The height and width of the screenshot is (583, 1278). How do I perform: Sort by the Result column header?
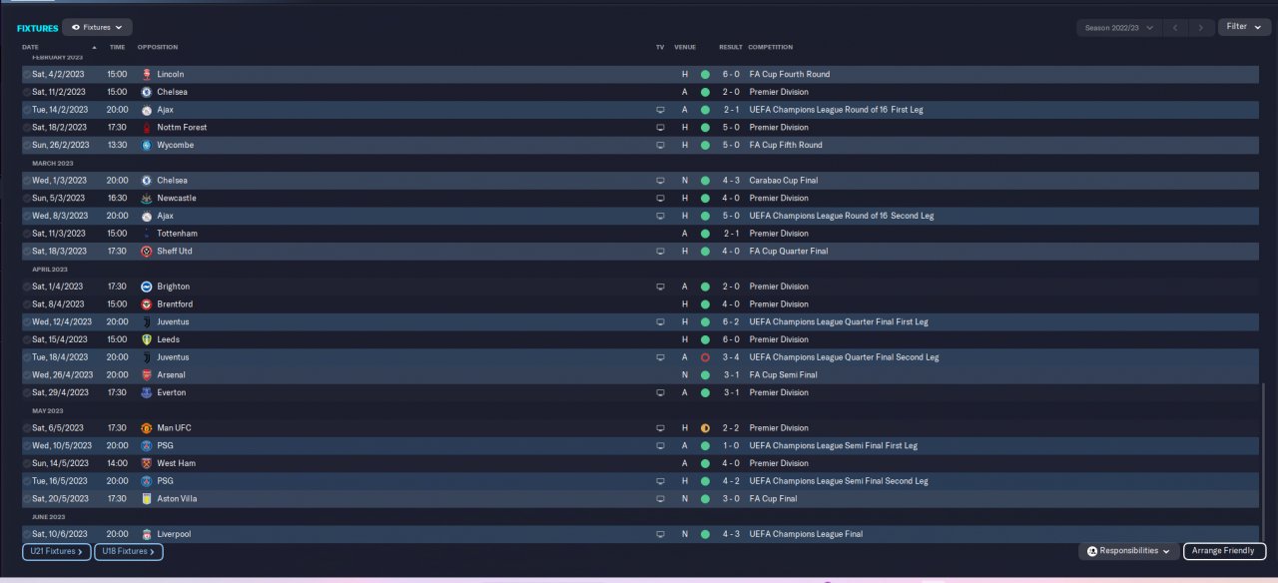click(731, 47)
